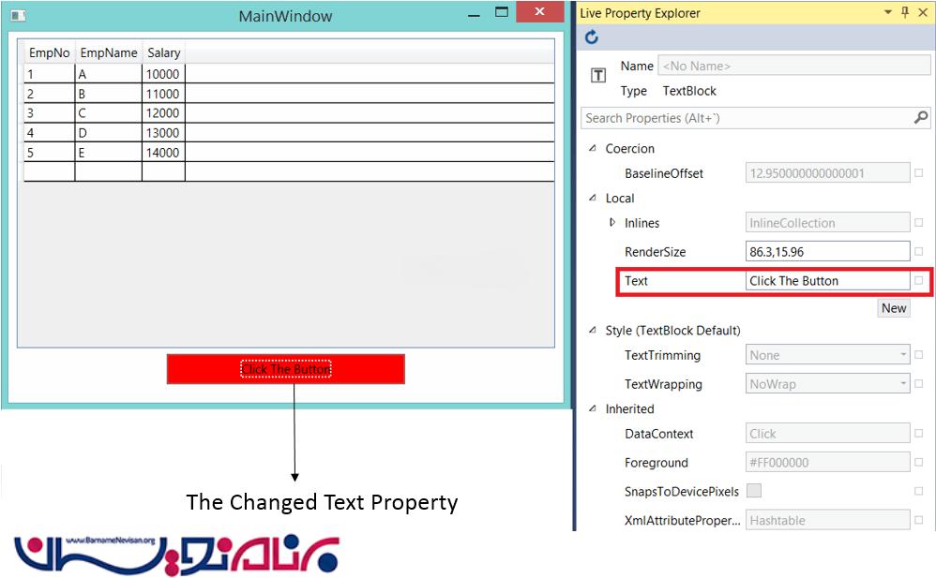Select the Salary cell 13000

[163, 132]
